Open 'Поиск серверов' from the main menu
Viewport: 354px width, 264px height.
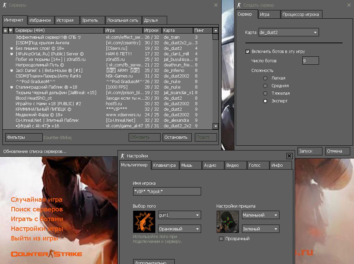click(37, 209)
